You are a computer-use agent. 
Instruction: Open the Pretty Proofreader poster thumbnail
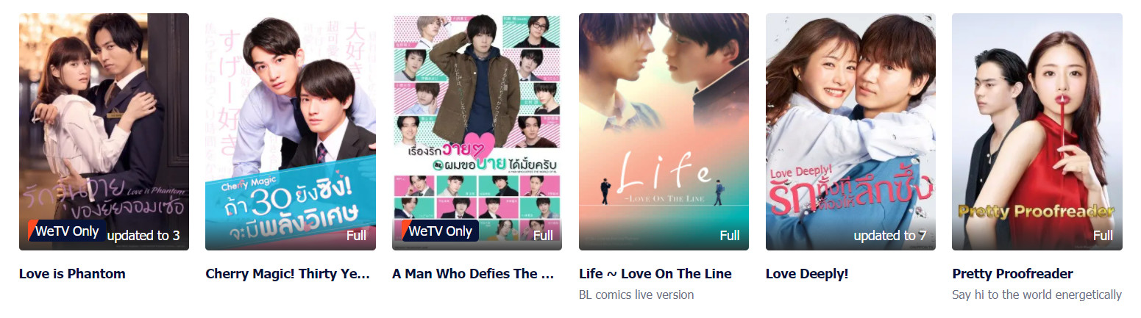(x=1037, y=131)
